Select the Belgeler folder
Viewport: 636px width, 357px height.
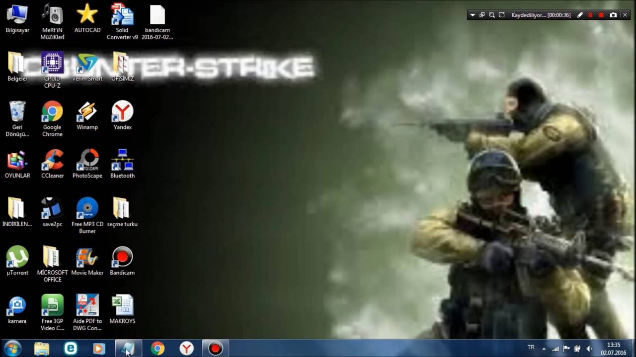click(17, 67)
